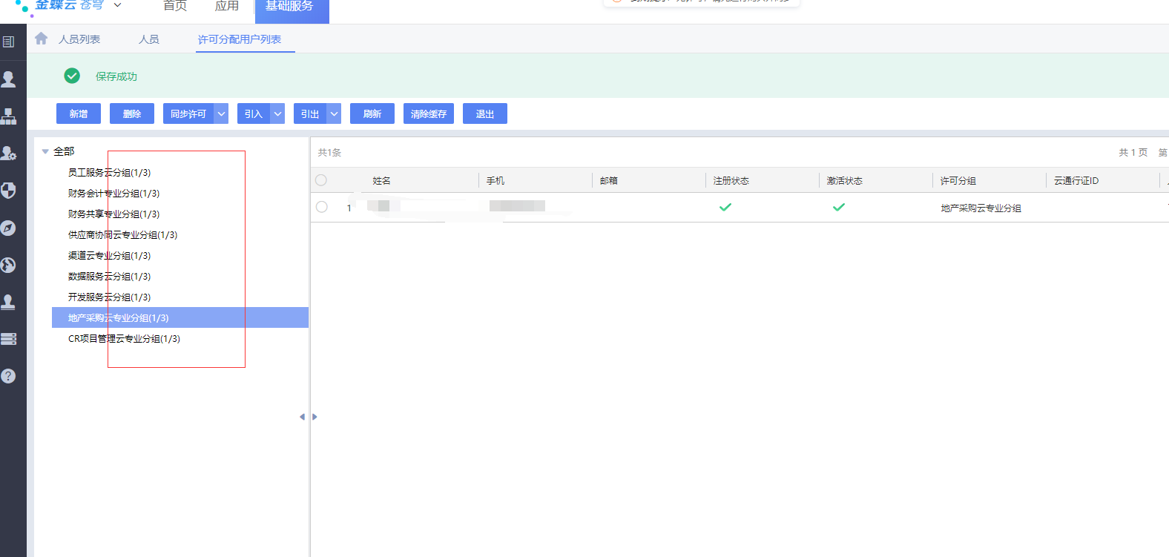Exit the page with 退出
1169x557 pixels.
click(485, 113)
